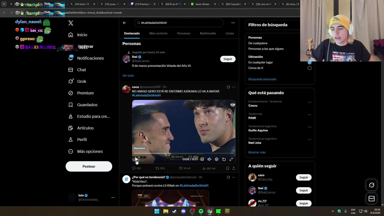Open Búsqueda avanzada link
Viewport: 384px width, 216px height.
(262, 79)
